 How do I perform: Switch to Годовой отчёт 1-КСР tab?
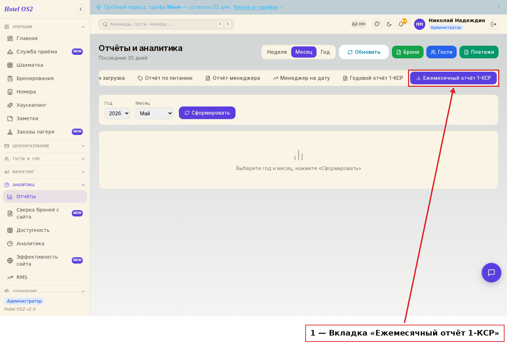(x=373, y=78)
